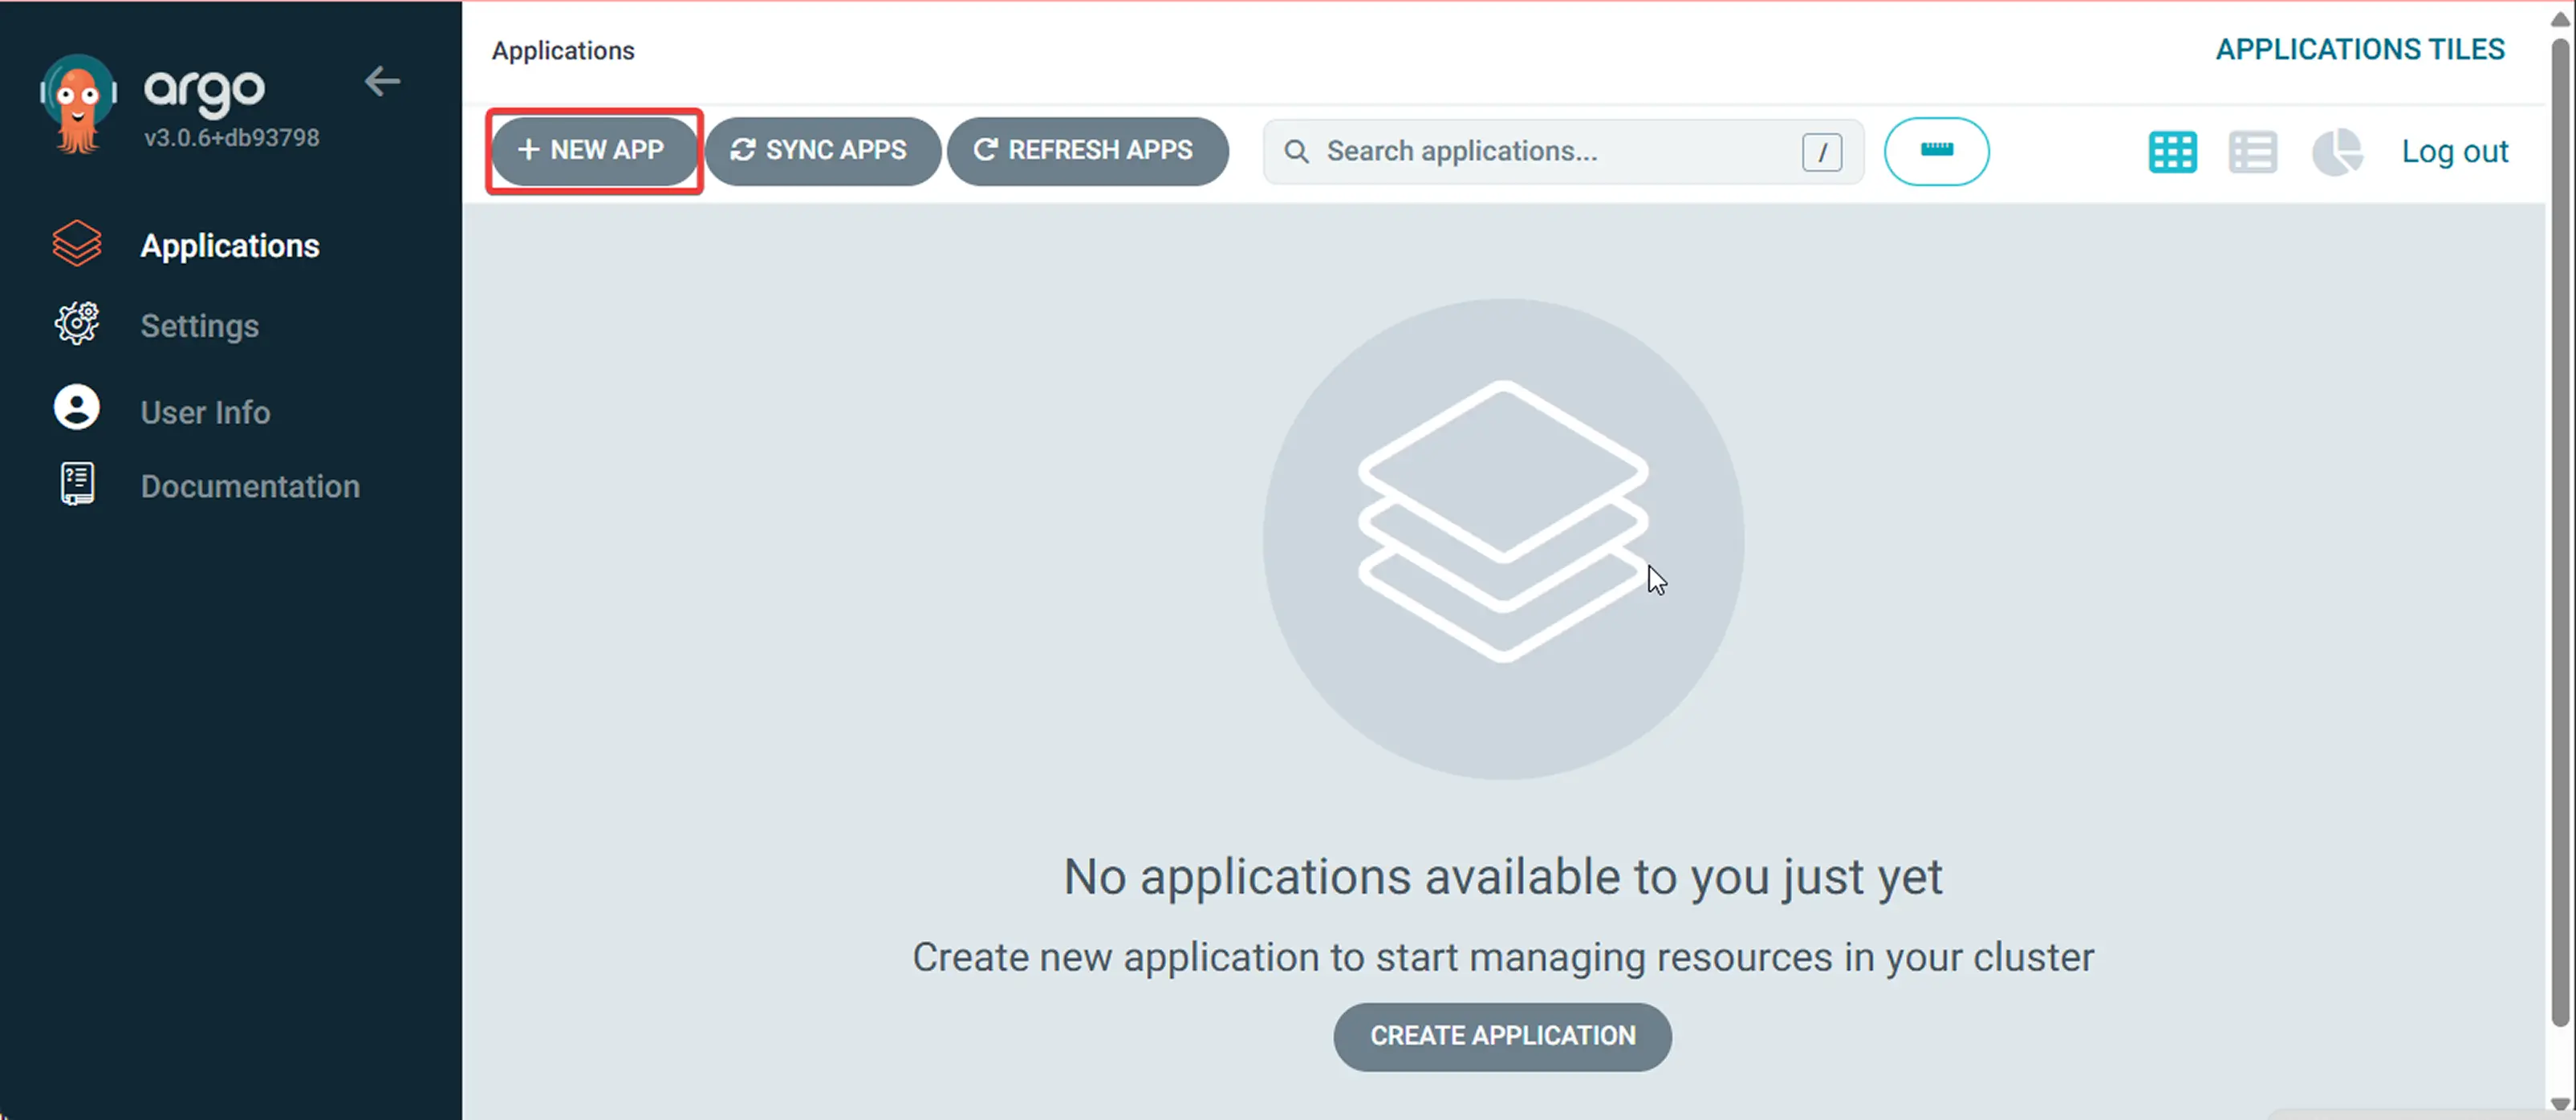
Task: Click Log out
Action: tap(2455, 151)
